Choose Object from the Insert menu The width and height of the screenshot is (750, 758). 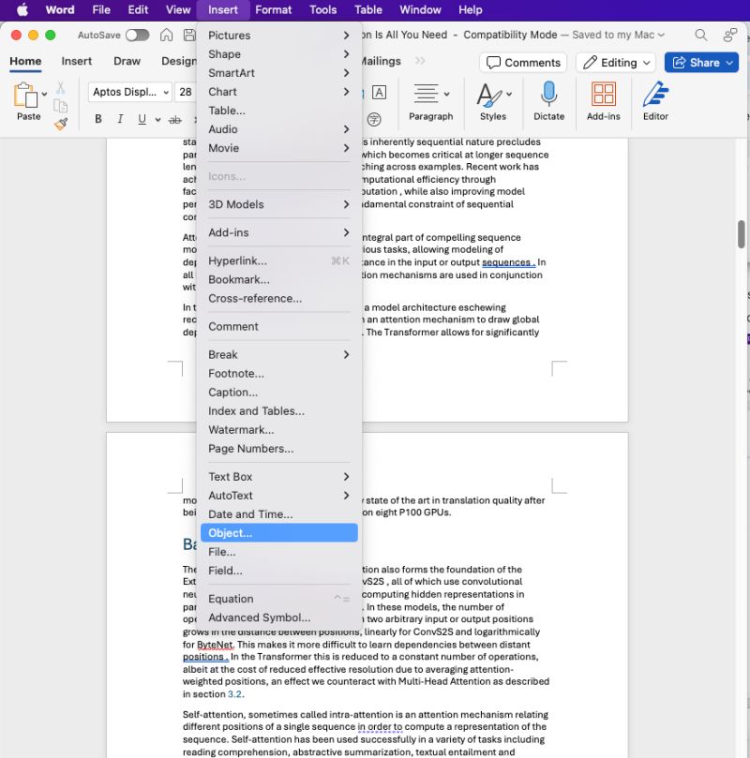pyautogui.click(x=230, y=532)
